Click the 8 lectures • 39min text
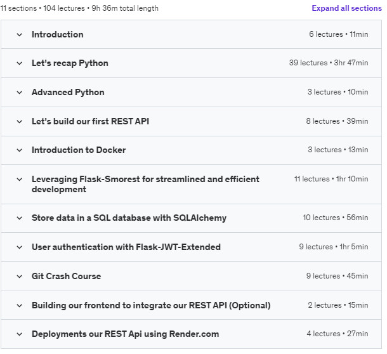 (337, 121)
